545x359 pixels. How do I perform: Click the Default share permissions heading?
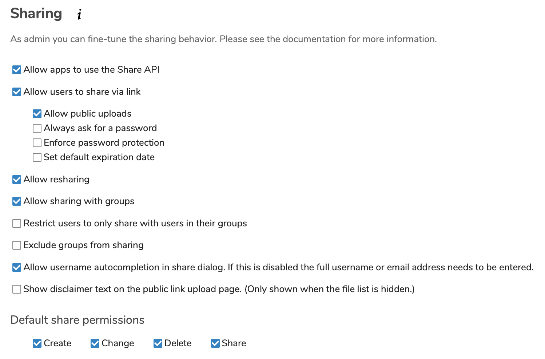(x=77, y=320)
